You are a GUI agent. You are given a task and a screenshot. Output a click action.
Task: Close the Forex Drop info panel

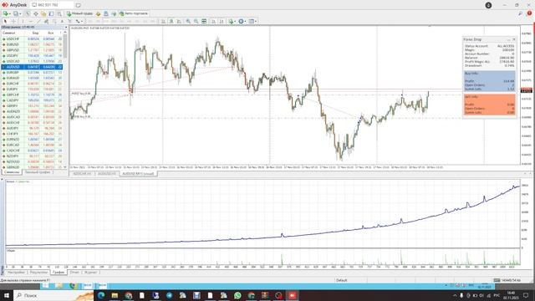[514, 39]
